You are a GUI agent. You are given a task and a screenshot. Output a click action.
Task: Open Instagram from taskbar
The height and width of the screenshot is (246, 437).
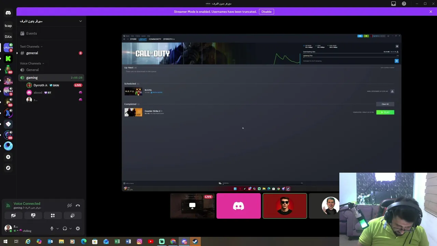(x=139, y=242)
